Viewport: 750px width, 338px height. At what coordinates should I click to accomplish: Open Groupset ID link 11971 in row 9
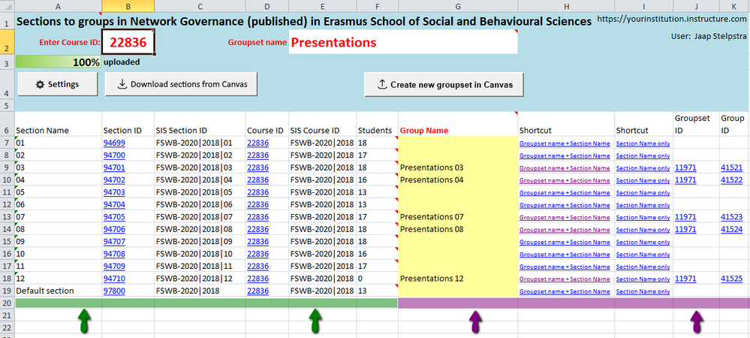[685, 167]
